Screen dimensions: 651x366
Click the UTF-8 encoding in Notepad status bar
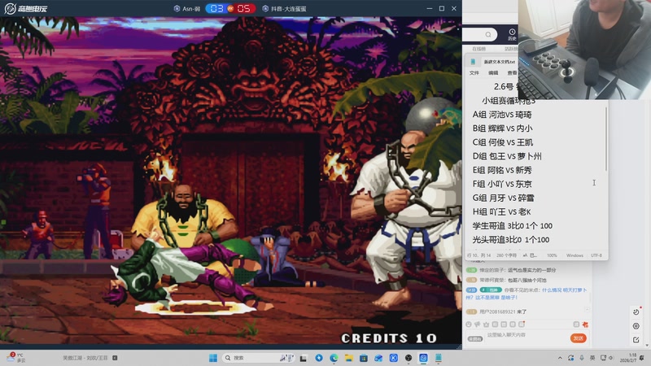point(596,255)
